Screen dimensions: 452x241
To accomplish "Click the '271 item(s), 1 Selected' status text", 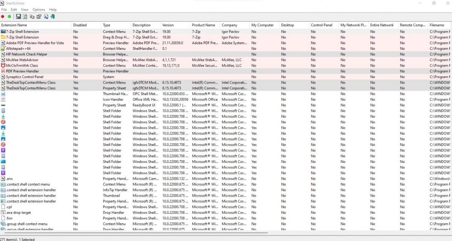I will [17, 239].
